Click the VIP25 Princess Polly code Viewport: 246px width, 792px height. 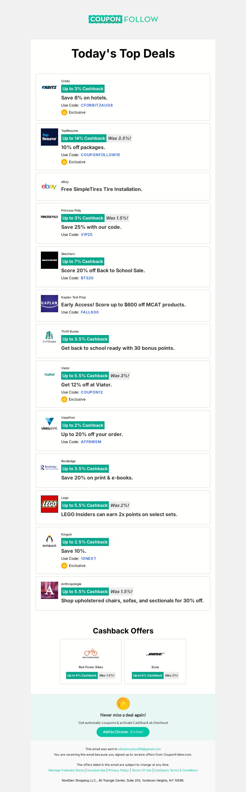coord(87,235)
